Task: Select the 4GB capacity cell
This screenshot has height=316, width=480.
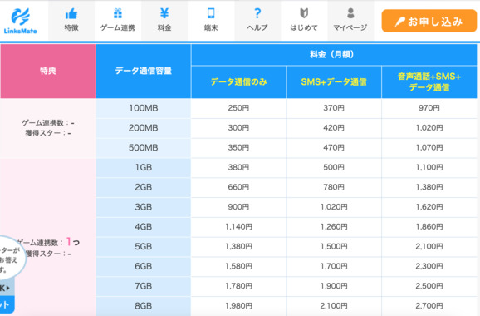Action: [x=144, y=227]
